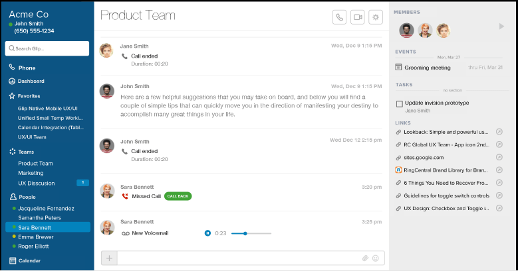Collapse the Favorites section
518x271 pixels.
click(x=28, y=95)
